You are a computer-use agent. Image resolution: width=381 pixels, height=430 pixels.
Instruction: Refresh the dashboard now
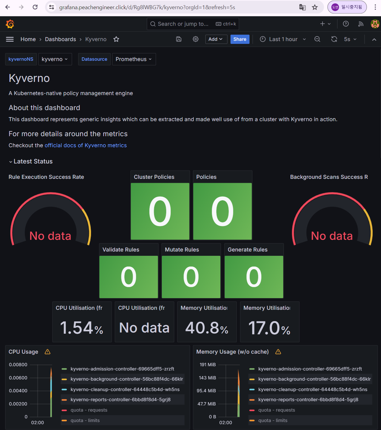click(334, 39)
